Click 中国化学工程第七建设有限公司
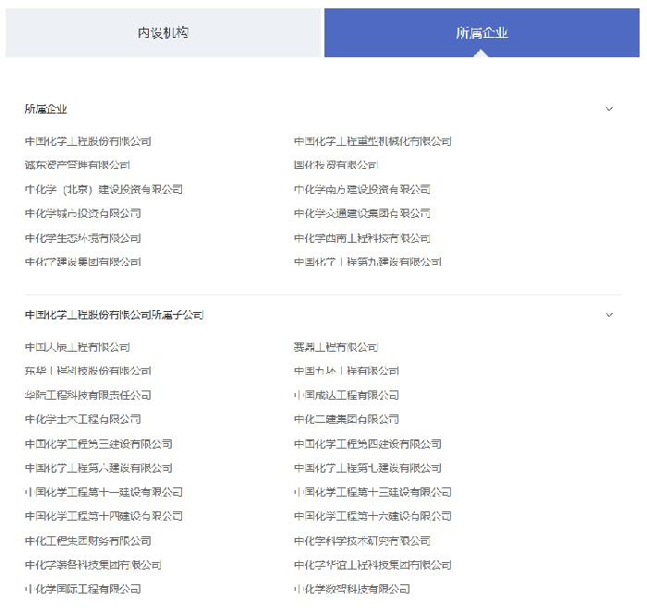Screen dimensions: 647x612 (367, 468)
